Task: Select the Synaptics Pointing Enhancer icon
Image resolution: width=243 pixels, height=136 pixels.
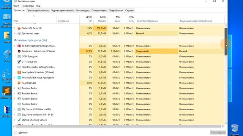Action: point(19,46)
